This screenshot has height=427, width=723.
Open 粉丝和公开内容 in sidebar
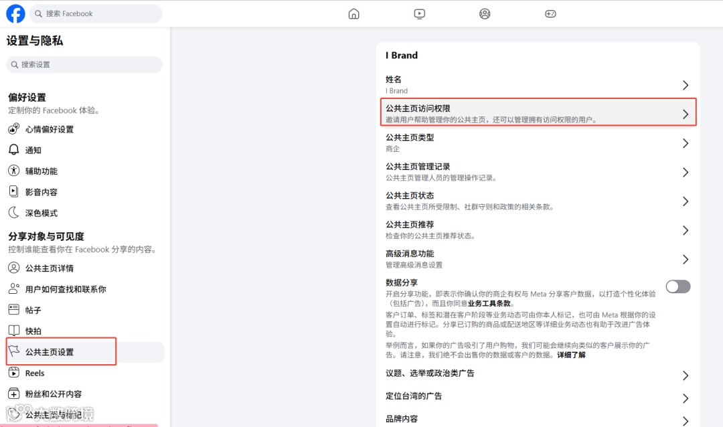coord(85,394)
